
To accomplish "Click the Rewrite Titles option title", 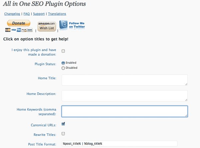I will [x=44, y=135].
